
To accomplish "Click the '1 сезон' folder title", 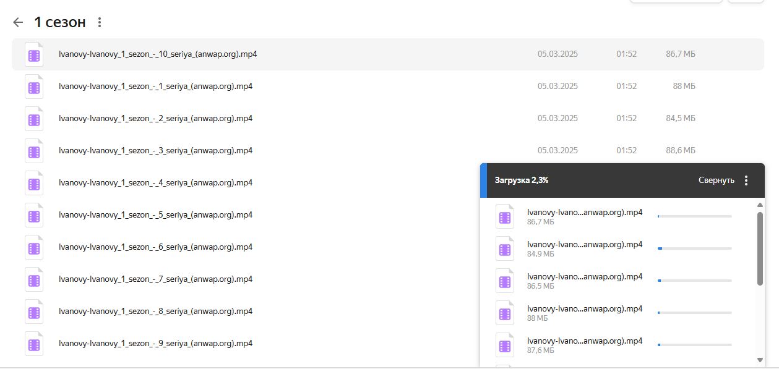I will (59, 22).
